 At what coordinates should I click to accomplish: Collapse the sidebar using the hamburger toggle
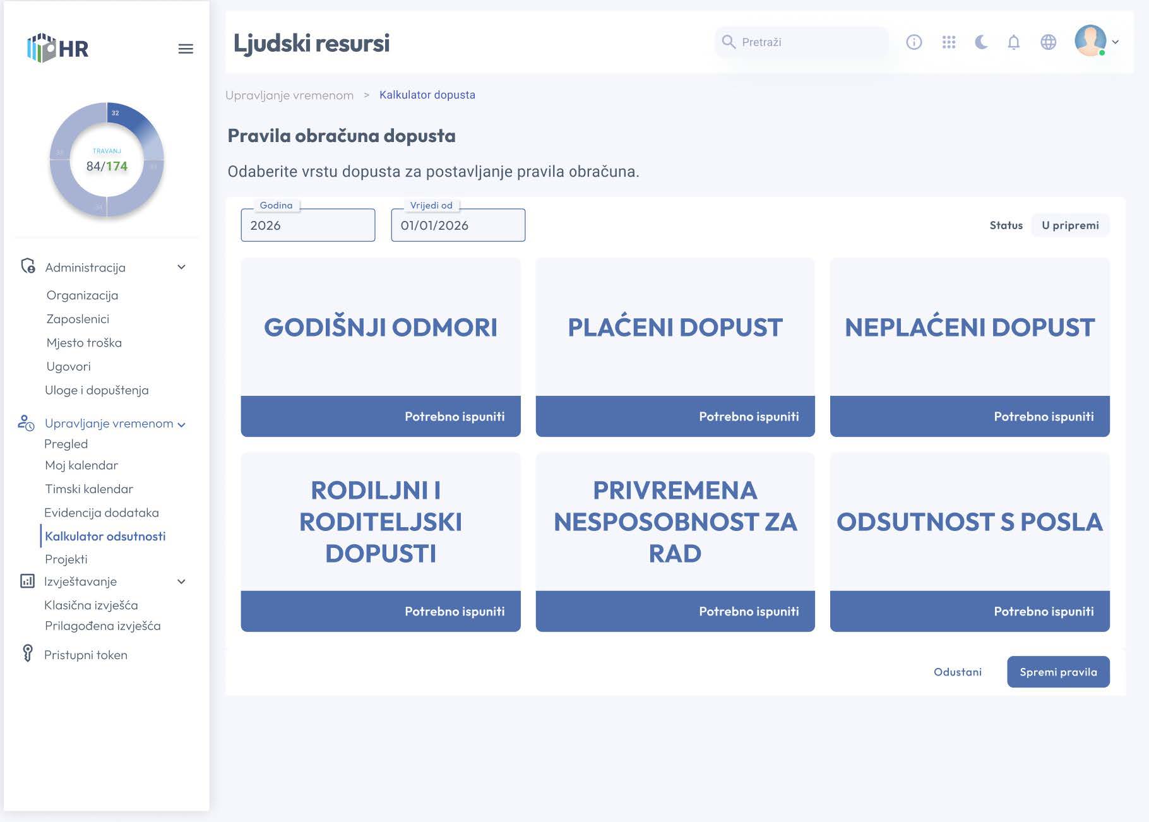point(186,48)
